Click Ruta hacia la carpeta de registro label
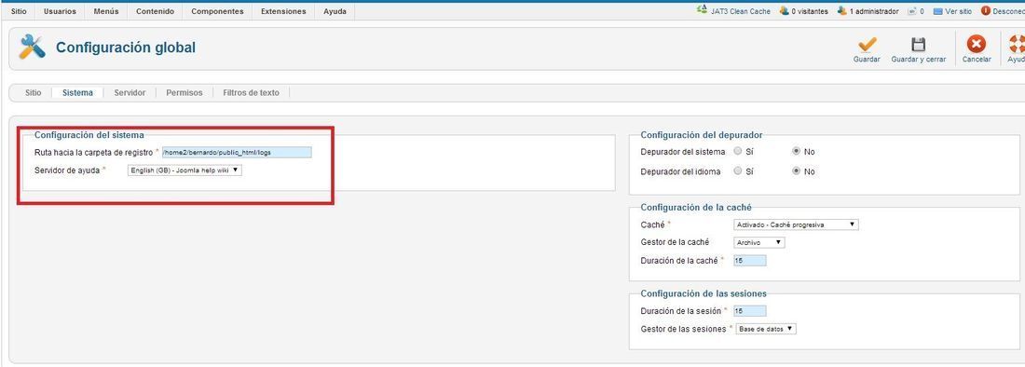The image size is (1025, 367). coord(93,152)
